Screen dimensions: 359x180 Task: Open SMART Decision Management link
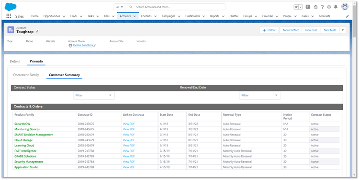[x=34, y=135]
